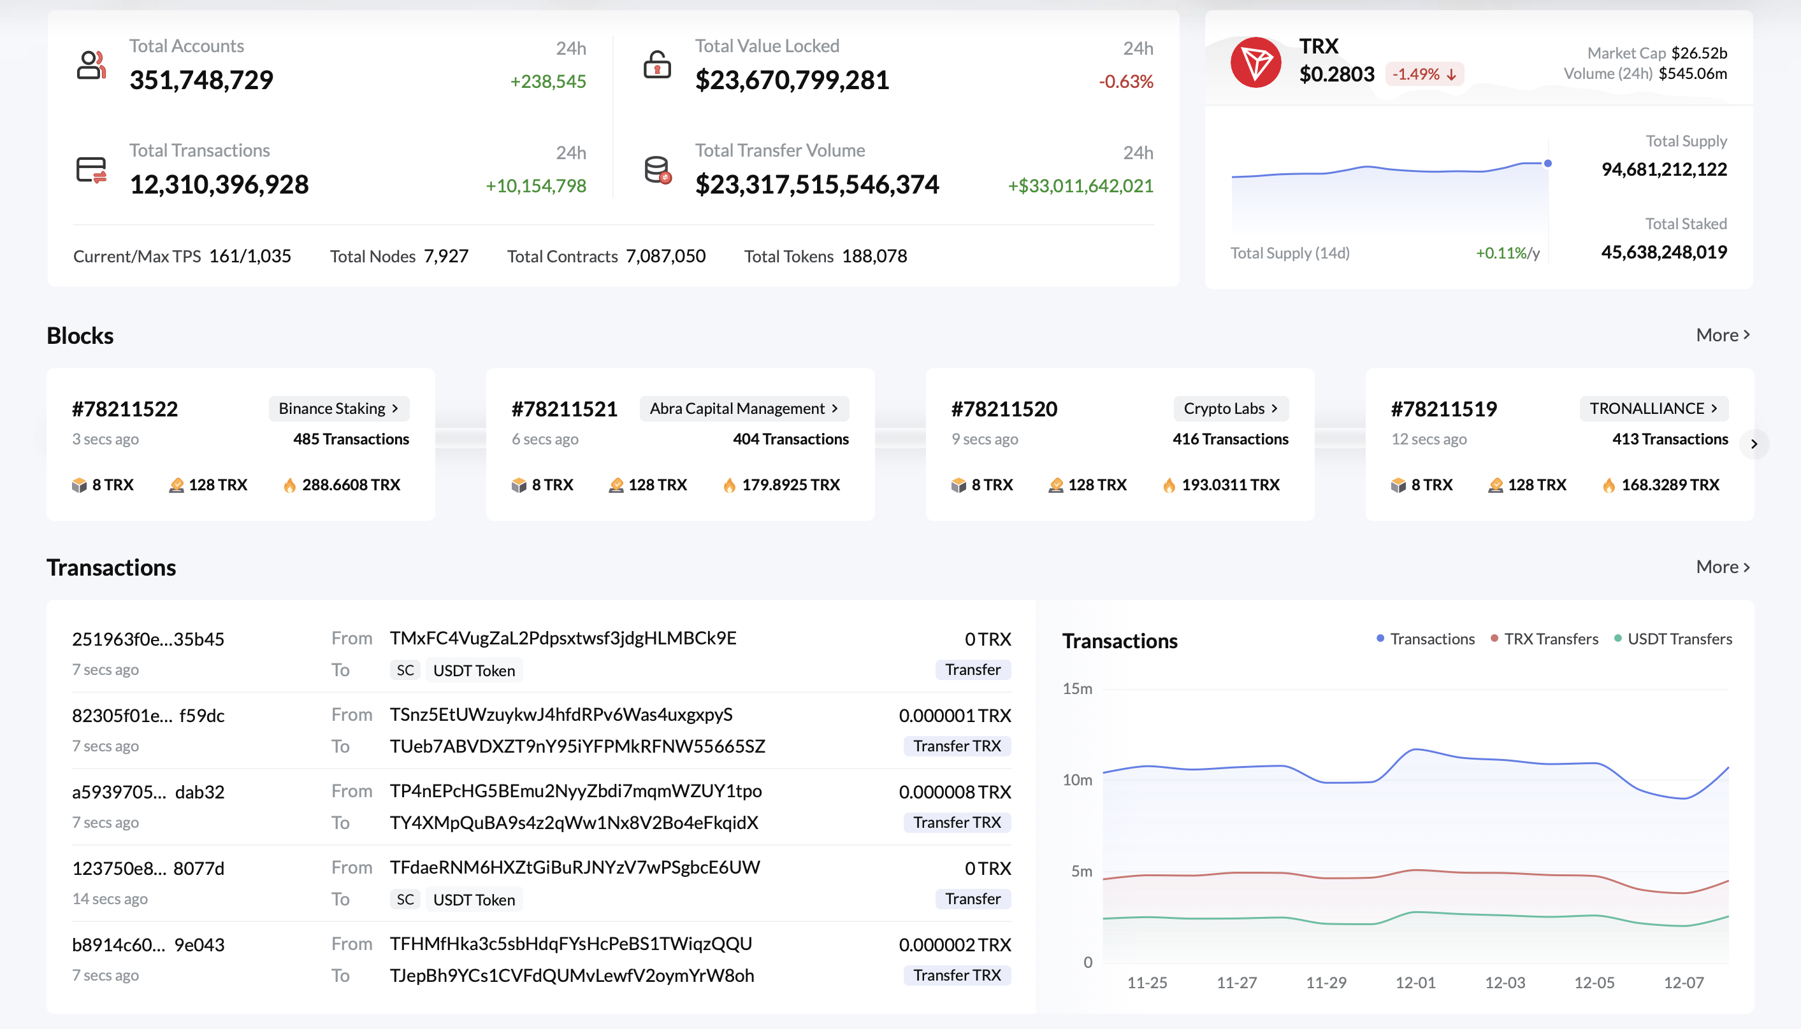The width and height of the screenshot is (1801, 1029).
Task: Open block #78211521 link
Action: 564,409
